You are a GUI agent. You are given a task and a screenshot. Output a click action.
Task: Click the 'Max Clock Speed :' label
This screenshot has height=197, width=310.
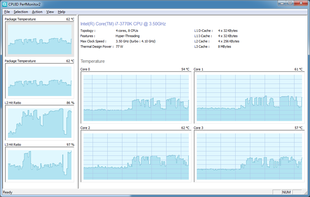coord(93,42)
